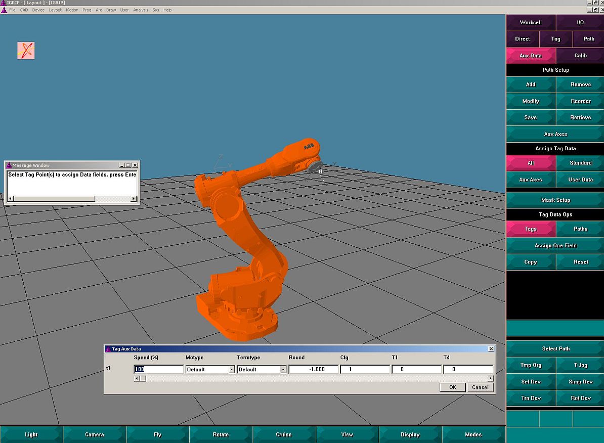Image resolution: width=604 pixels, height=443 pixels.
Task: Open the User menu
Action: 124,10
